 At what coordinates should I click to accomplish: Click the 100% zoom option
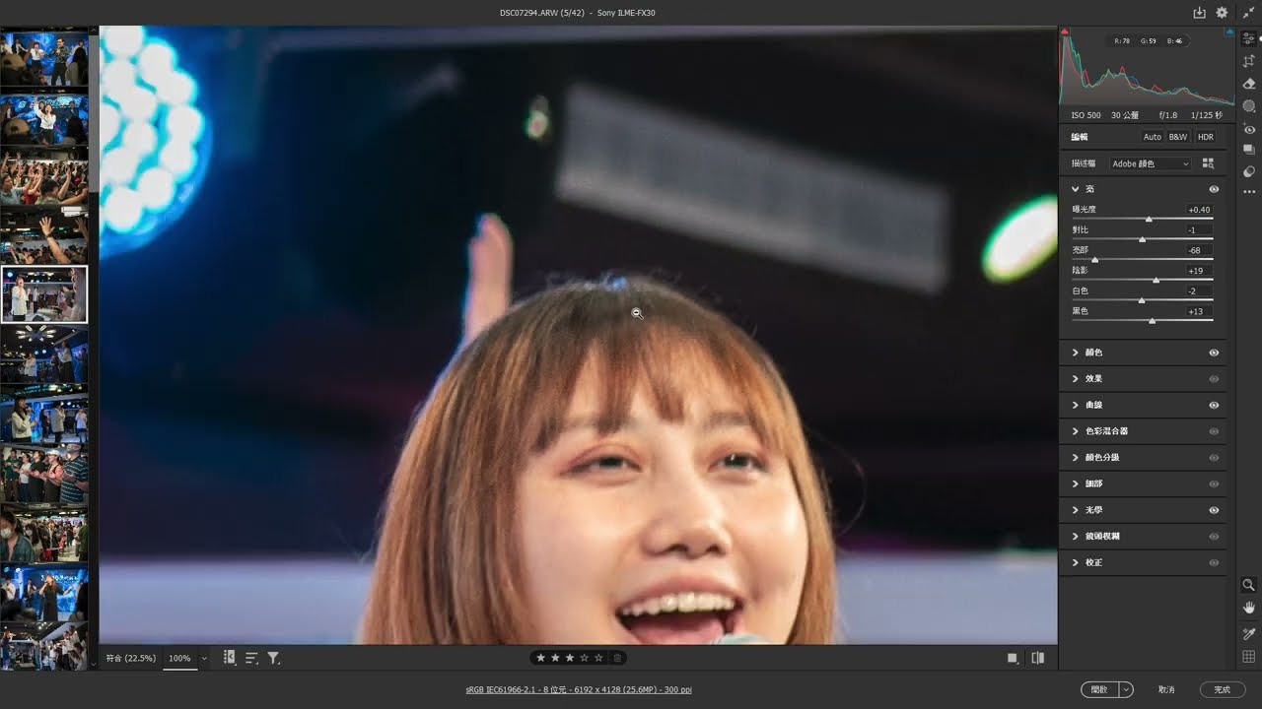[x=179, y=658]
